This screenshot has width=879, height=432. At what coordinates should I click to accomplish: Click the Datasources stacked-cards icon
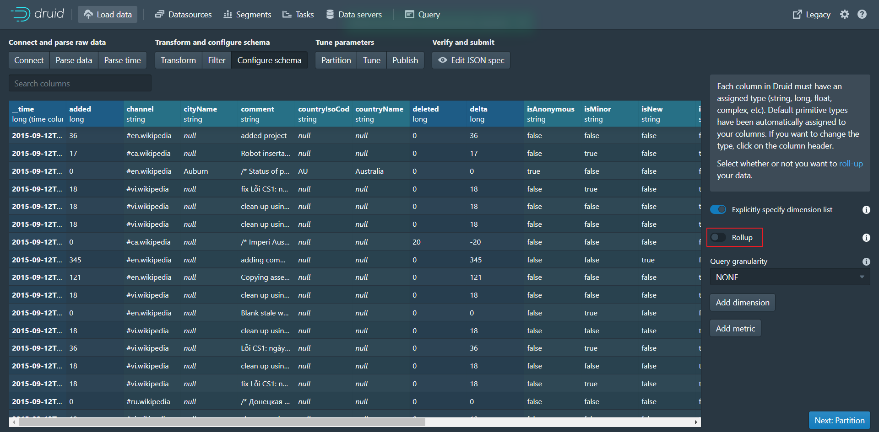159,14
